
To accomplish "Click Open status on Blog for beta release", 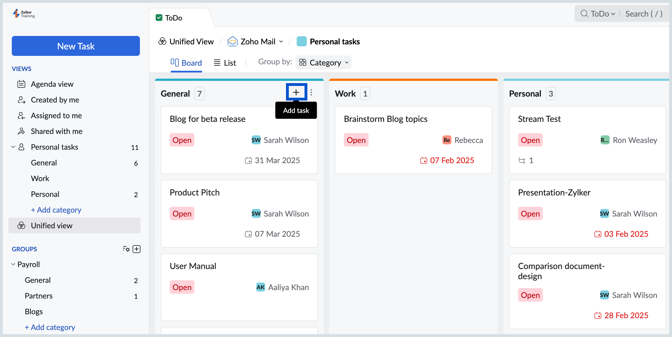I will [x=182, y=140].
